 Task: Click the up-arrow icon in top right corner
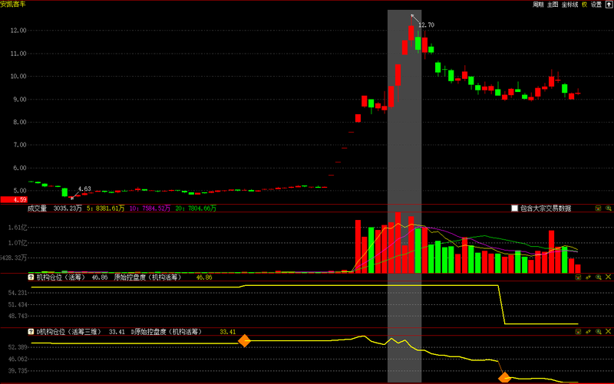click(609, 5)
